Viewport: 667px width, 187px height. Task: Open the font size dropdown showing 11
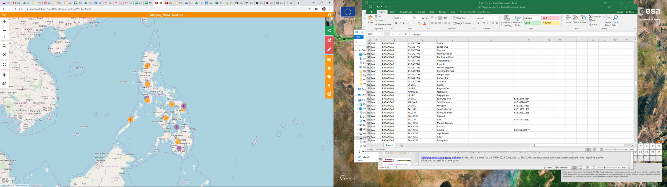click(x=420, y=18)
